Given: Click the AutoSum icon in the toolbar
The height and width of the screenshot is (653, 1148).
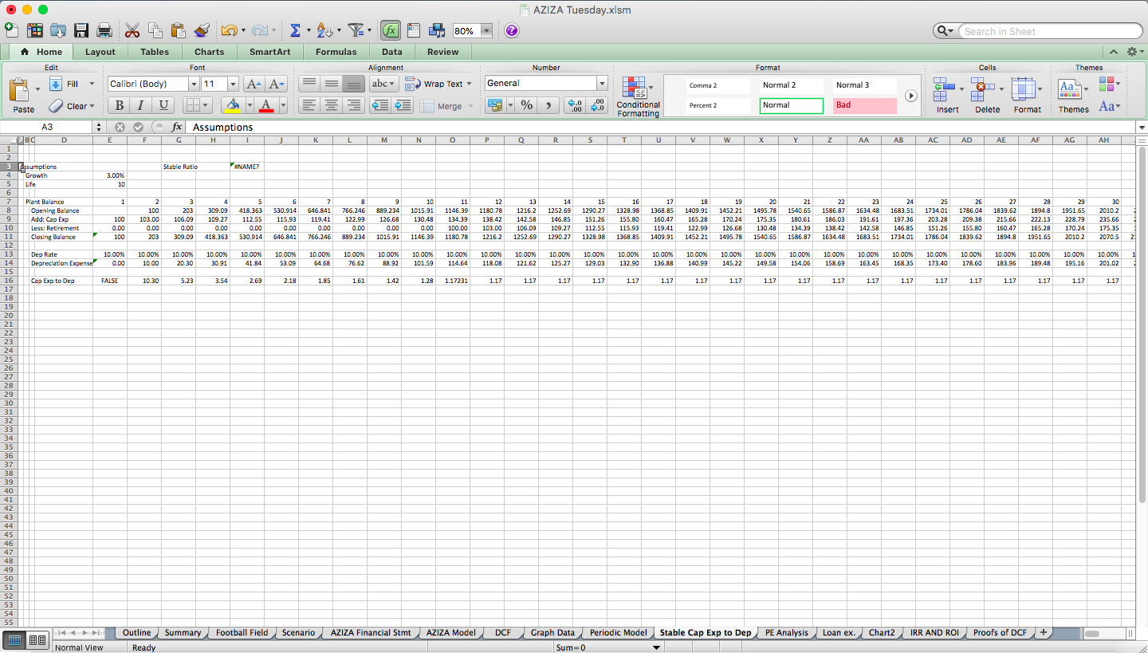Looking at the screenshot, I should (296, 30).
